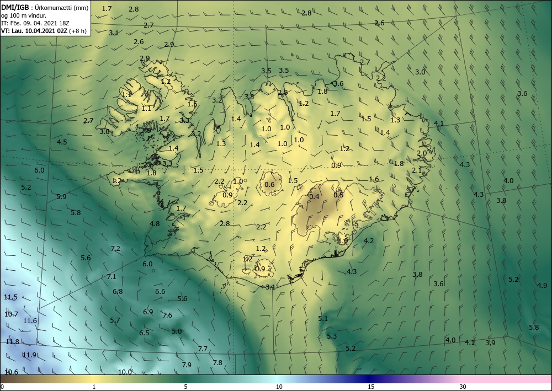Click the map value '4.8'

tap(155, 224)
